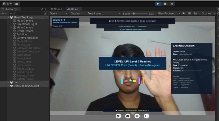Click the globe round button
The height and width of the screenshot is (121, 219).
(137, 116)
